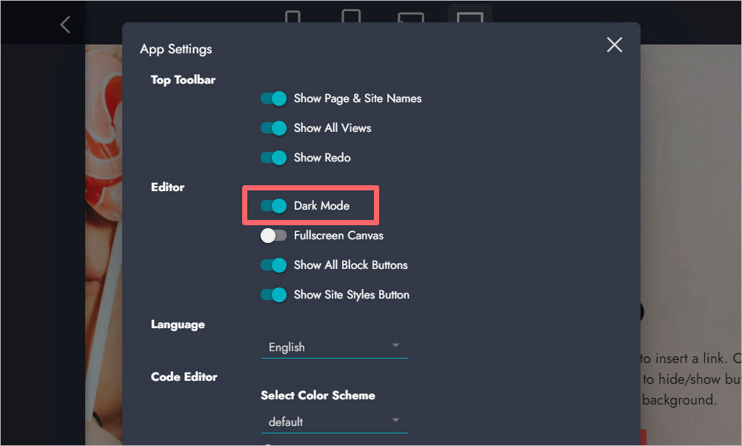Click the paragraph text behind the dialog
This screenshot has width=742, height=446.
689,379
